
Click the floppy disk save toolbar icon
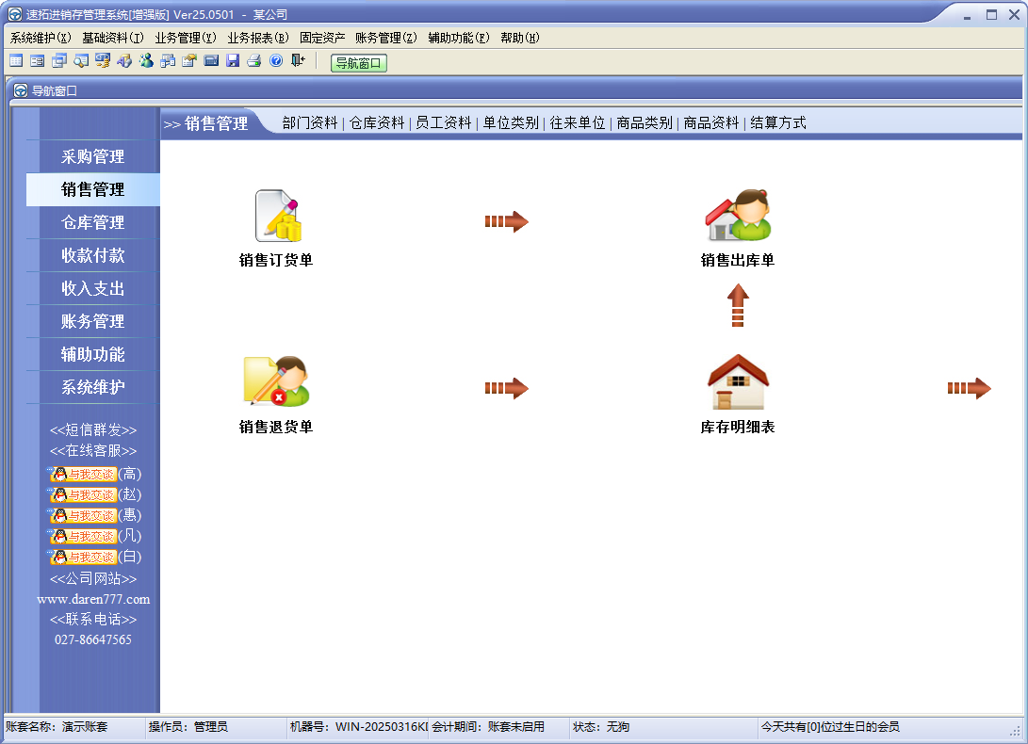click(233, 61)
